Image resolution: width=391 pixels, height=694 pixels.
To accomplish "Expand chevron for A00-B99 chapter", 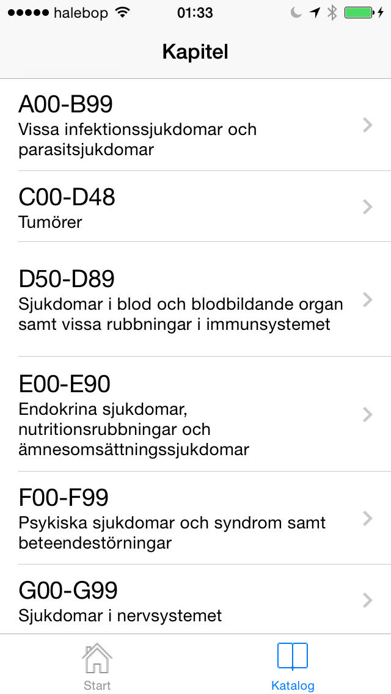I will (368, 126).
